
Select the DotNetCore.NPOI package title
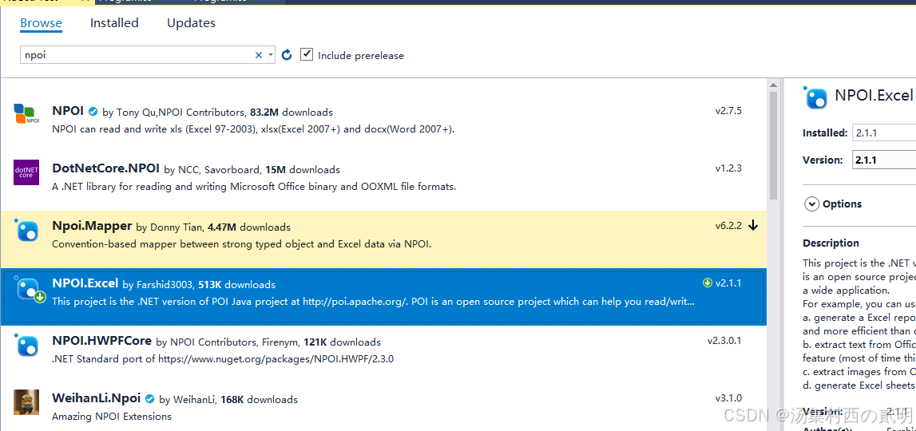[x=105, y=168]
